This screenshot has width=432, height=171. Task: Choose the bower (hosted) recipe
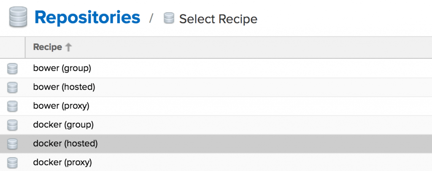pyautogui.click(x=64, y=87)
